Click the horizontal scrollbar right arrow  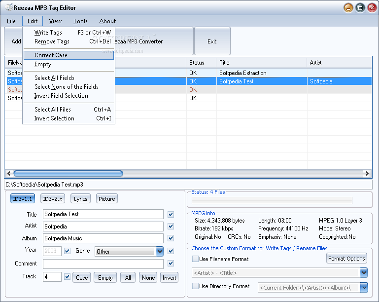pos(367,173)
